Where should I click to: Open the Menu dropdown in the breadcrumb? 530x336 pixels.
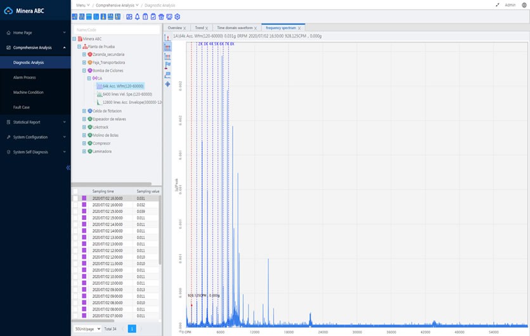coord(83,5)
